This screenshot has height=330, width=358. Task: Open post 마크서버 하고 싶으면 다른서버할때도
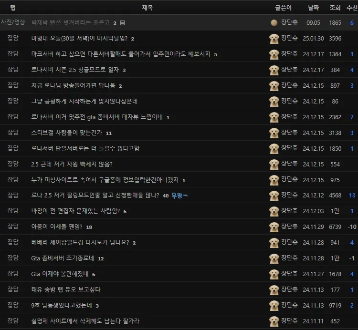click(x=121, y=54)
